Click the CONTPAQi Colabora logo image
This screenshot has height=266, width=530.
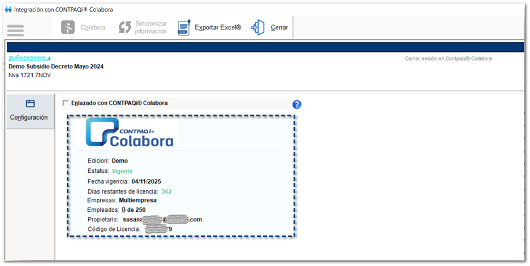coord(130,132)
